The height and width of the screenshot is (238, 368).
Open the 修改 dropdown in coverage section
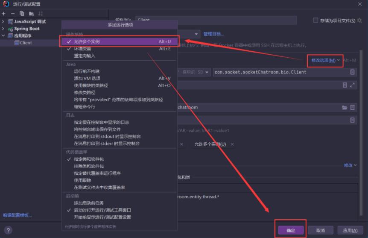click(350, 165)
